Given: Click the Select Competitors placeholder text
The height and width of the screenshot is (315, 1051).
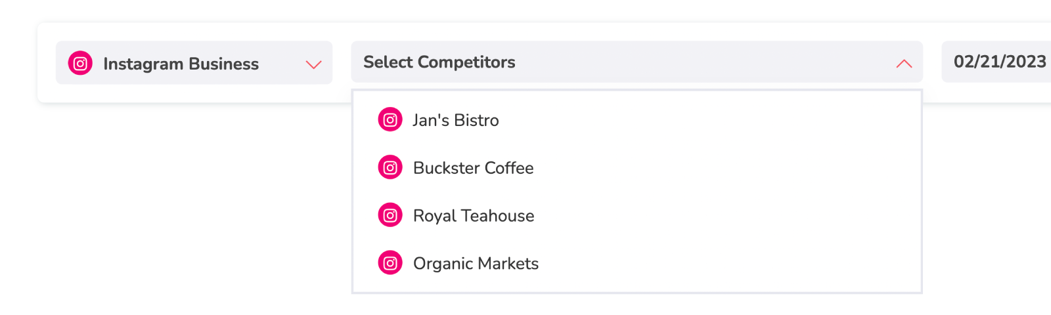Looking at the screenshot, I should 439,62.
